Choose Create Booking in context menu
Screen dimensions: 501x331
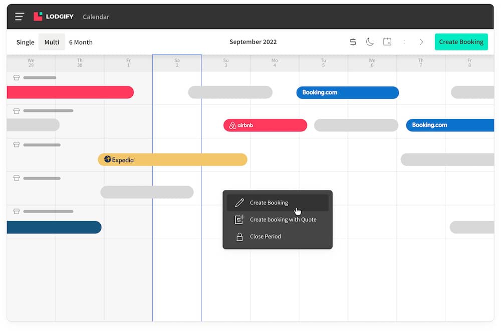[x=278, y=202]
